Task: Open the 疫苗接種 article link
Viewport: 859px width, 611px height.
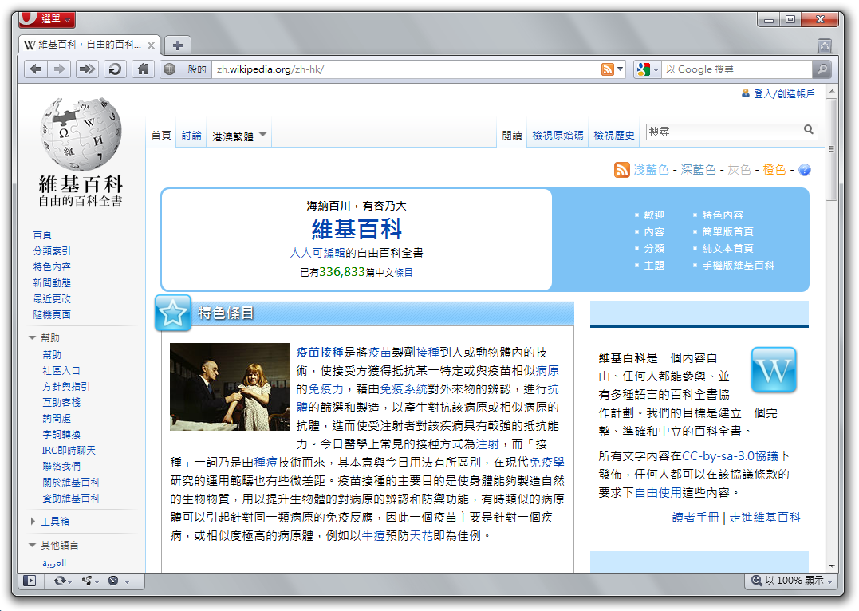Action: [x=320, y=353]
